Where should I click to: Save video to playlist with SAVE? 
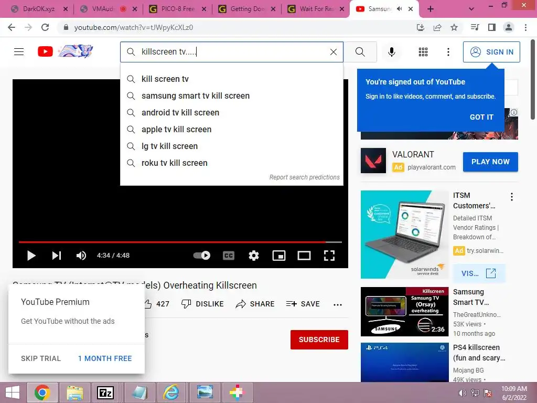tap(303, 304)
